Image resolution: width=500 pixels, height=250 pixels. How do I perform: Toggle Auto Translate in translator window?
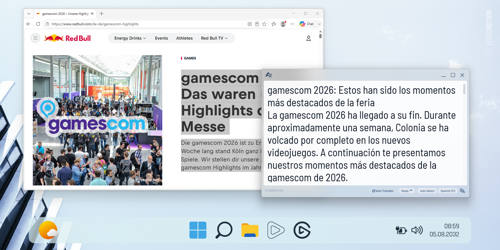coord(383,191)
